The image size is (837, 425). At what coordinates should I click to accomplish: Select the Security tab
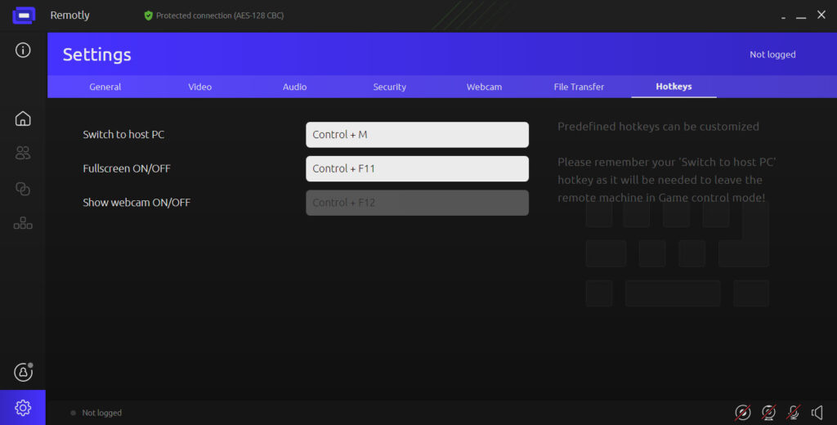click(x=389, y=87)
